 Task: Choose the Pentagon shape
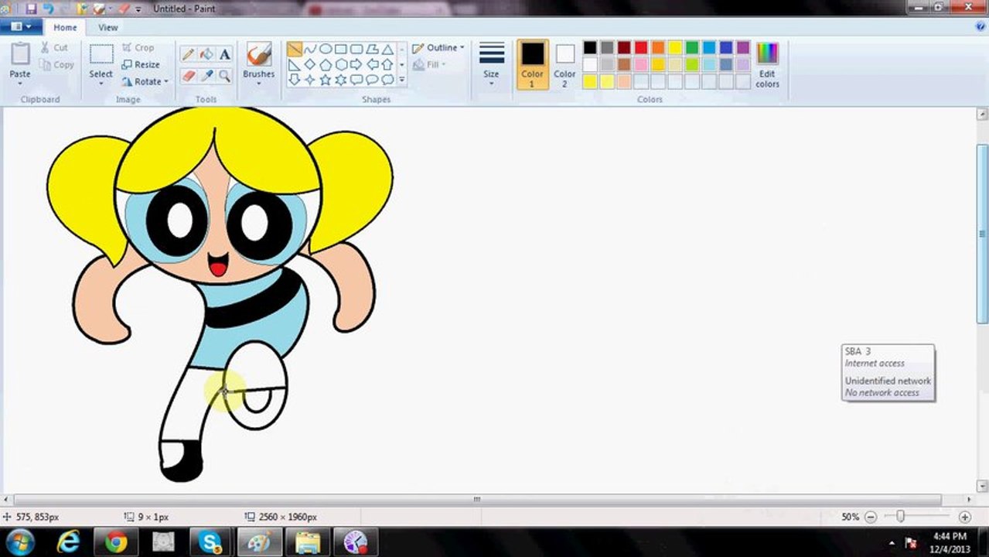326,65
